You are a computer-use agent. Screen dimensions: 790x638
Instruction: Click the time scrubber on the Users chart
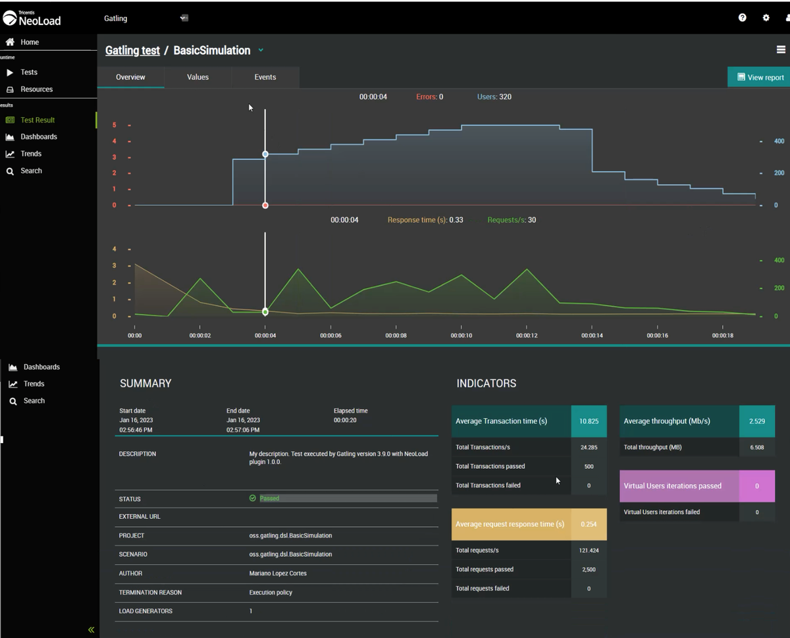coord(265,154)
